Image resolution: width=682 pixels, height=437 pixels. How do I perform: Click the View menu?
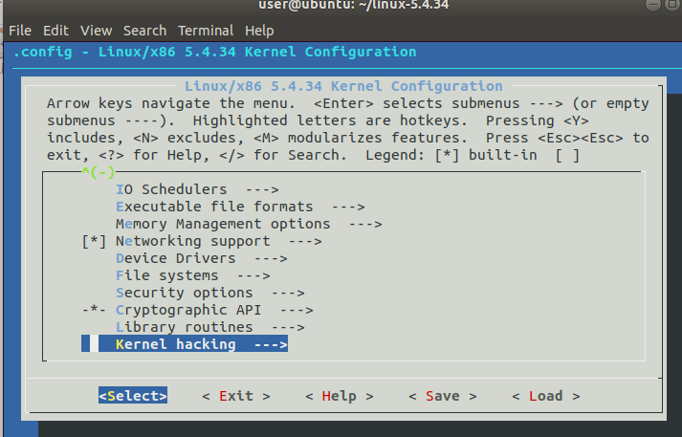96,31
